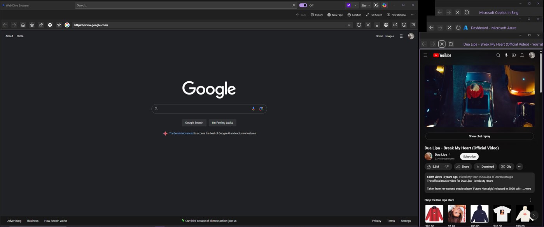Toggle the Off switch in the top bar

click(303, 5)
